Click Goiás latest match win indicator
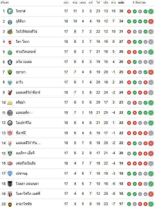This screenshot has width=157, height=207. pos(151,11)
